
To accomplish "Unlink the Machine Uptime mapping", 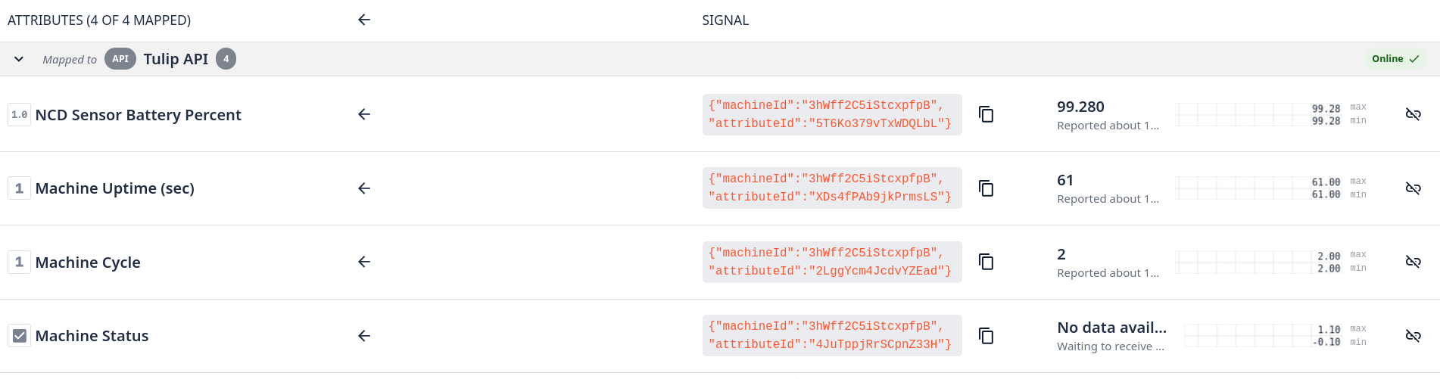I will [x=1413, y=188].
